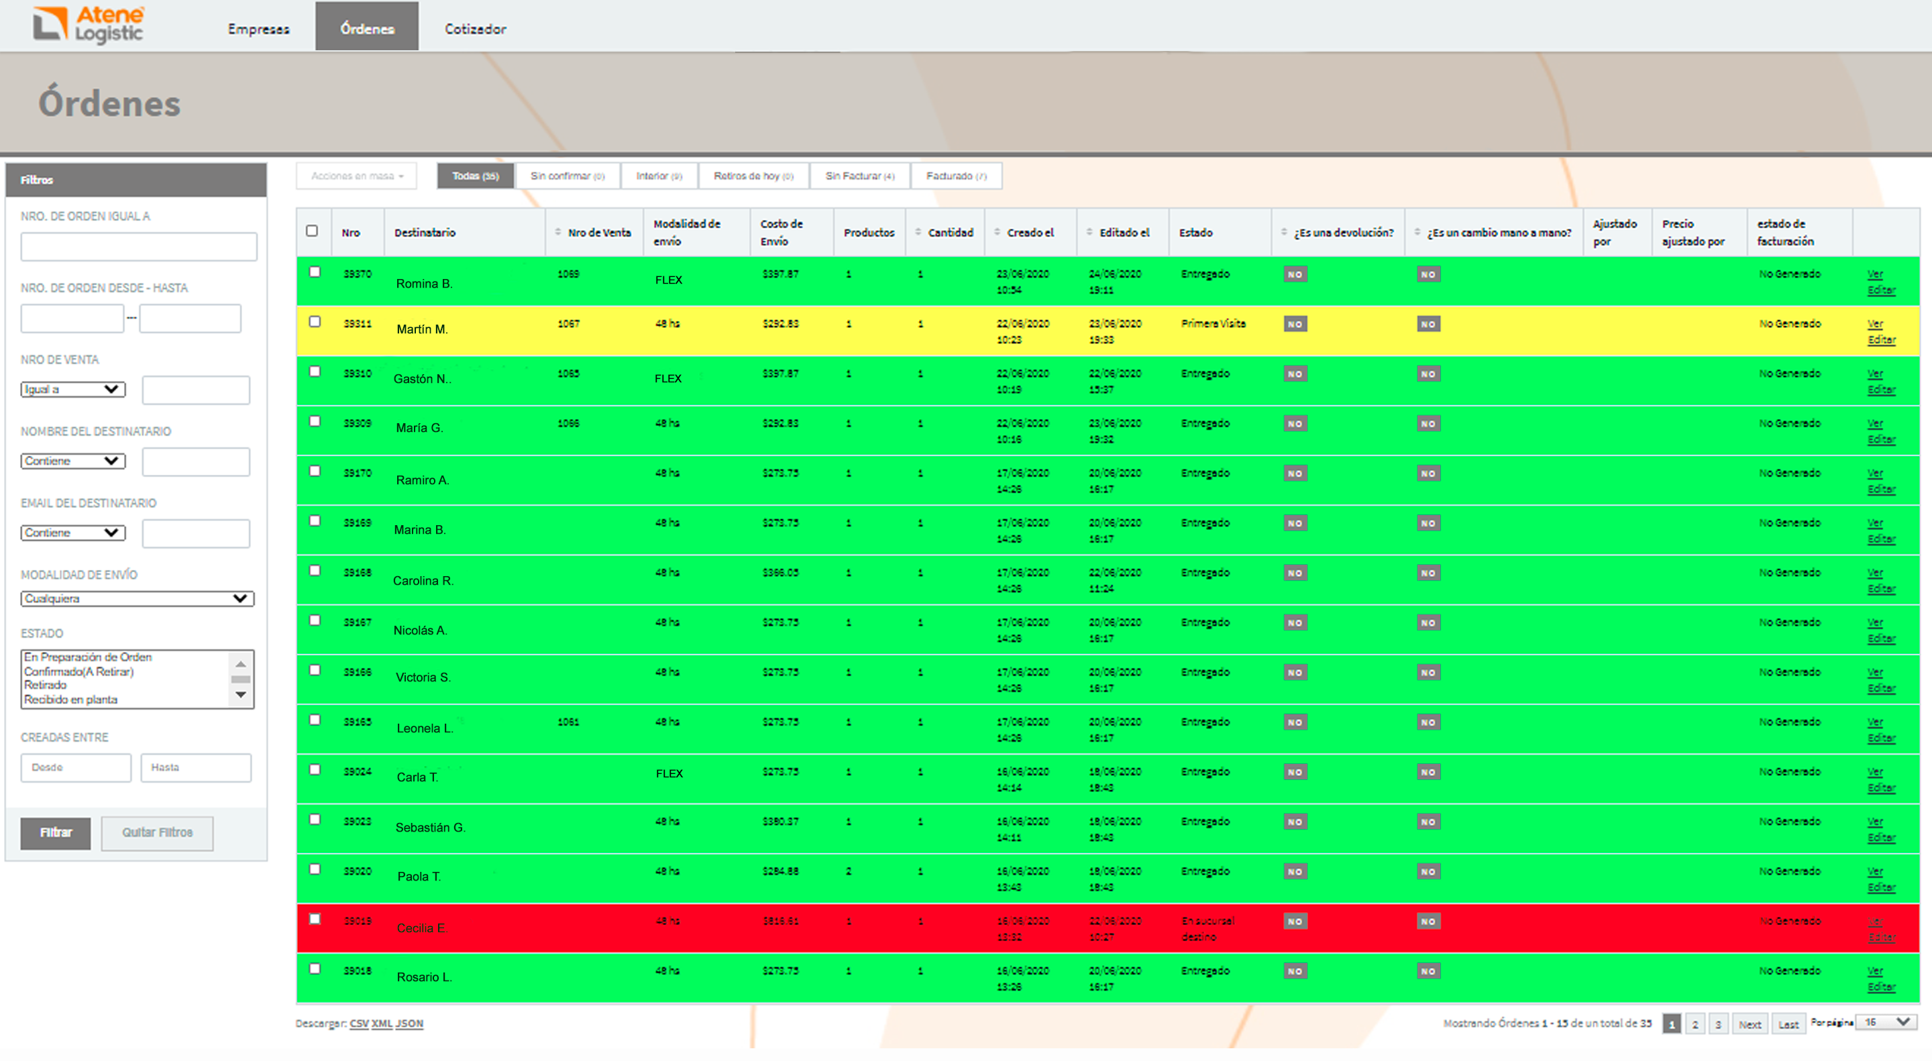1932x1061 pixels.
Task: Click the Last page button
Action: coord(1788,1024)
